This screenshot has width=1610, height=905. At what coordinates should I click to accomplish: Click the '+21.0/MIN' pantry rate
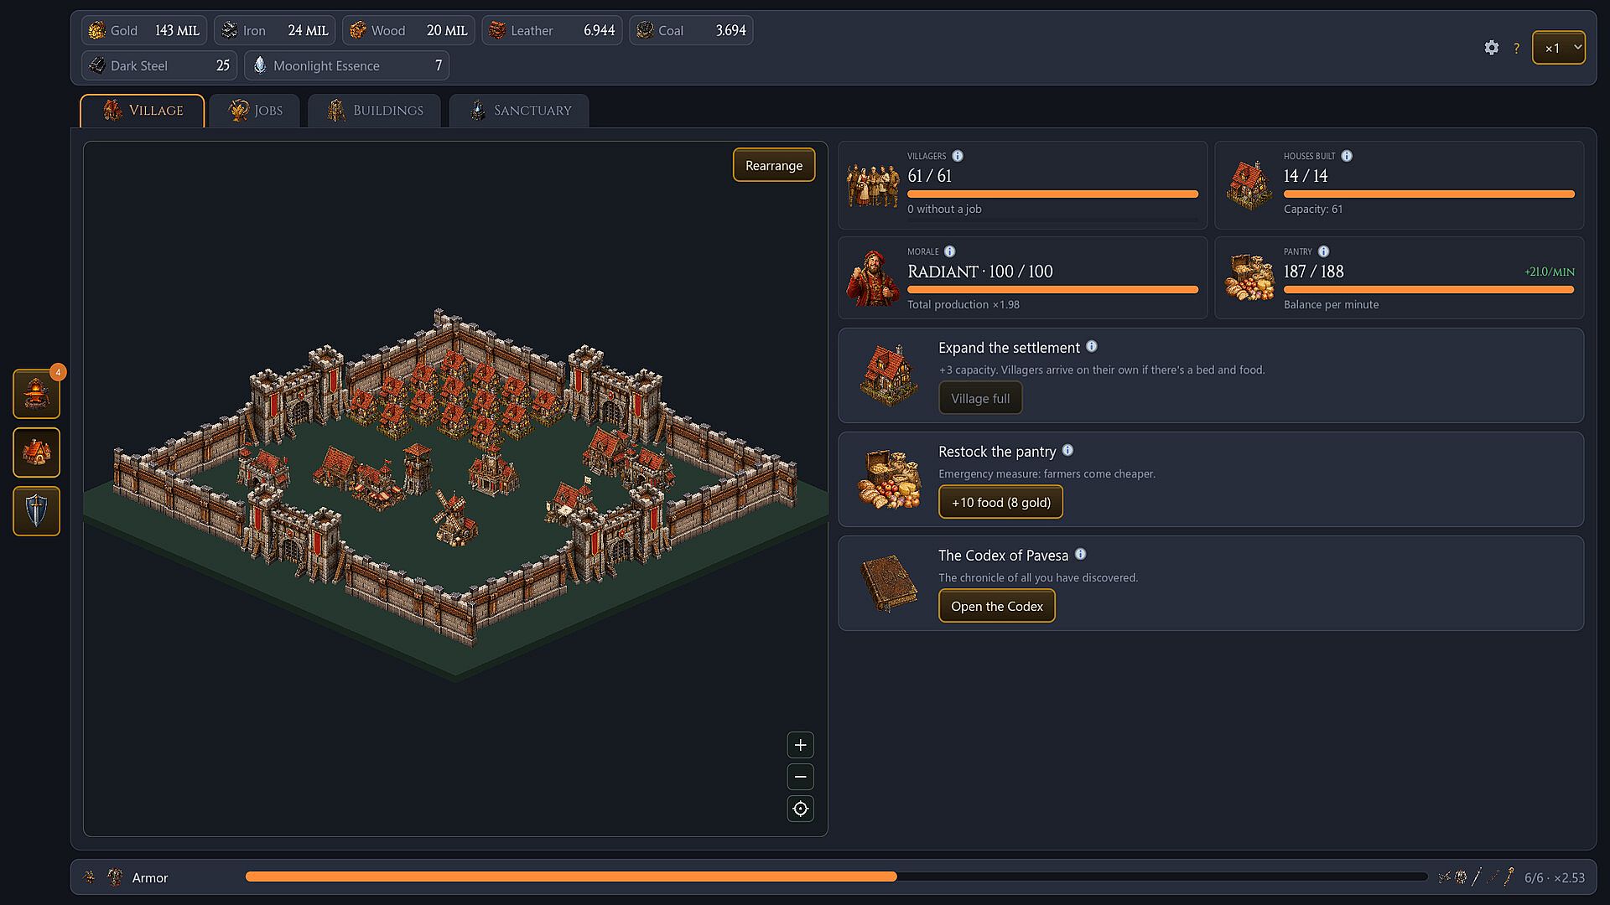coord(1549,271)
